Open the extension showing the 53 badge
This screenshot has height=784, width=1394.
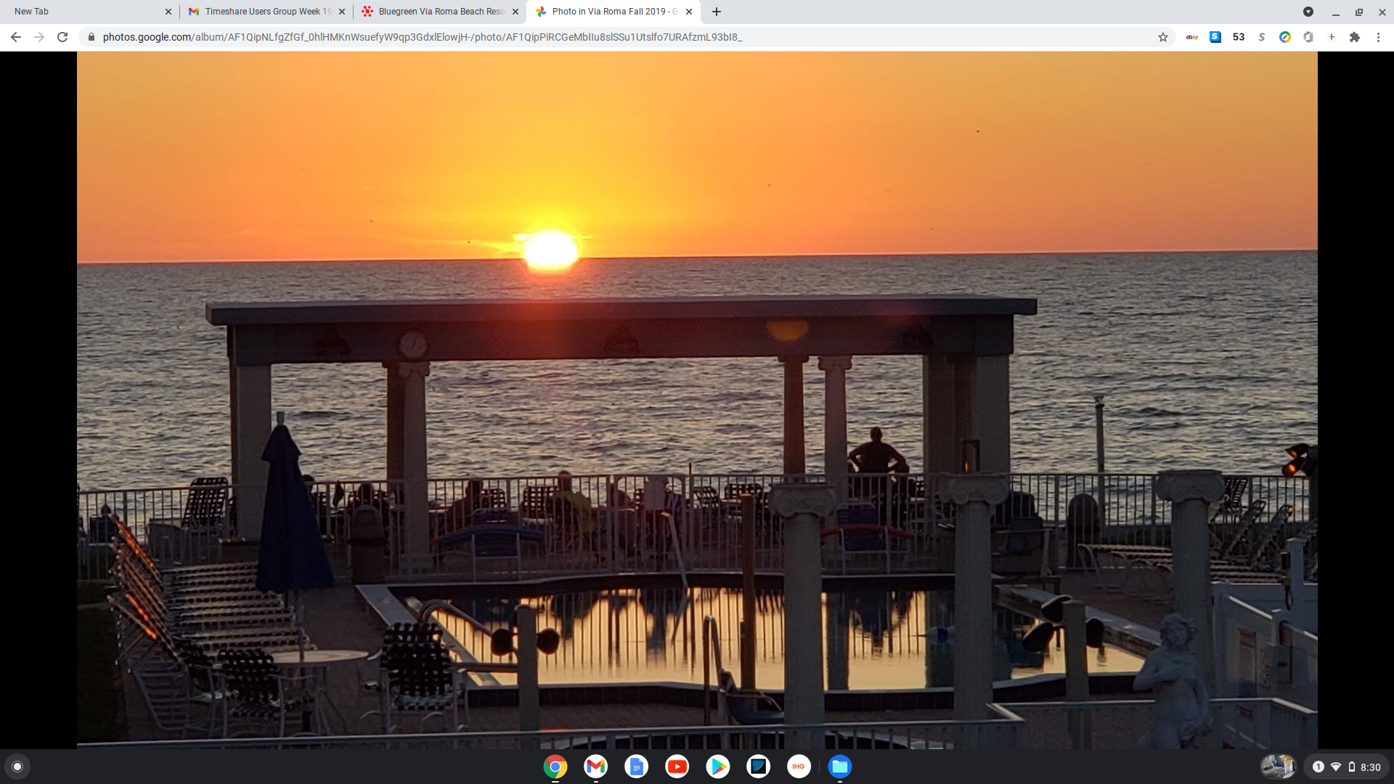pos(1238,36)
